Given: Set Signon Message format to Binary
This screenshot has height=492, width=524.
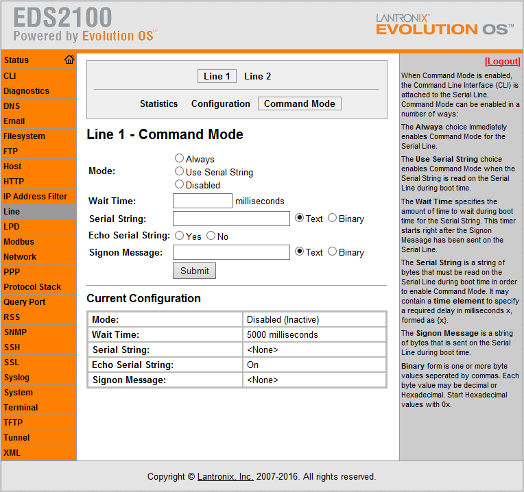Looking at the screenshot, I should tap(332, 251).
